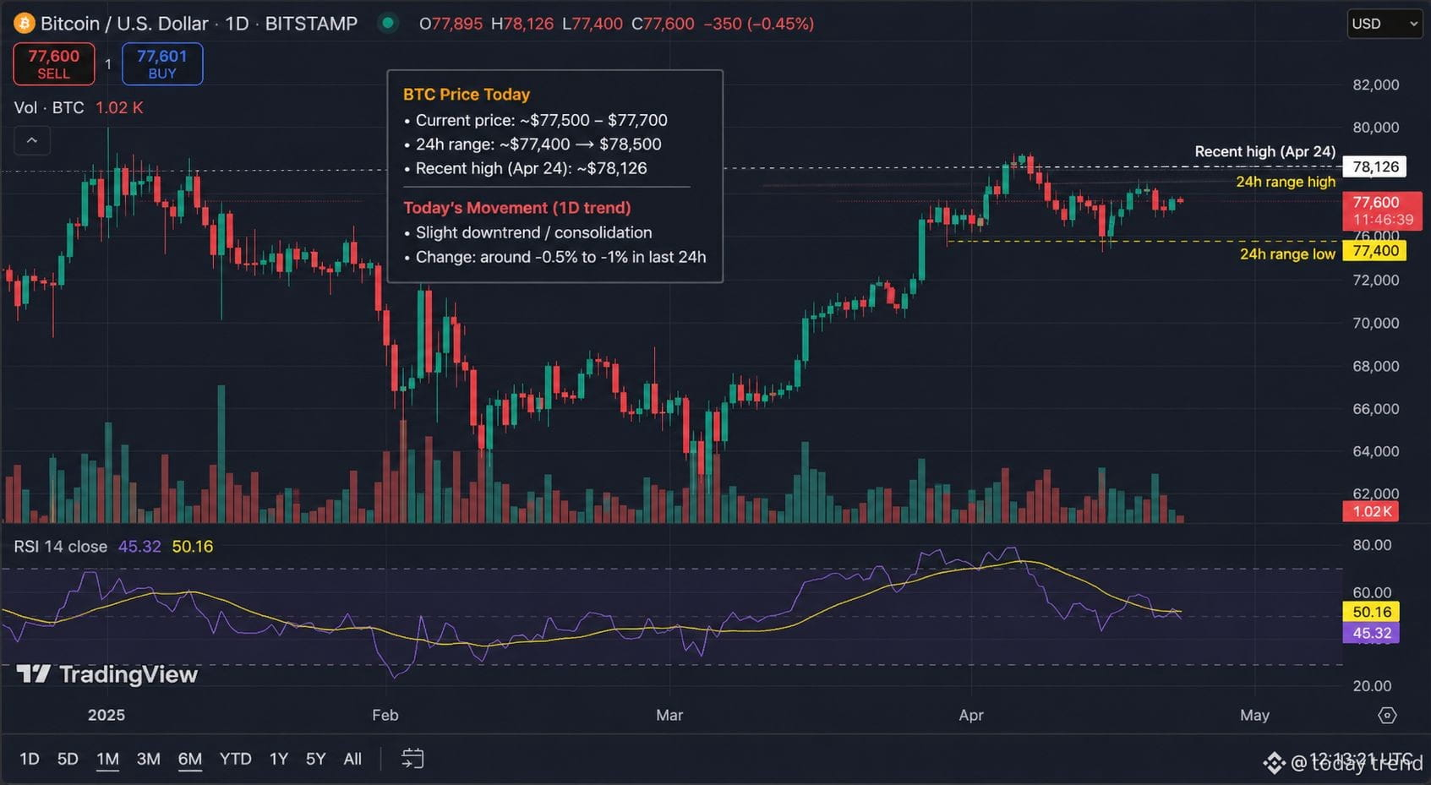Select the 1D time range
This screenshot has width=1431, height=785.
click(x=30, y=759)
